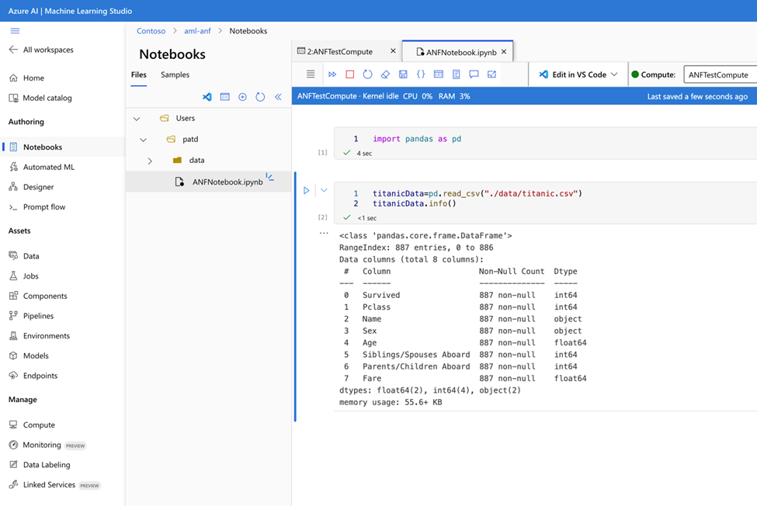Go back to All workspaces
This screenshot has width=757, height=506.
tap(41, 50)
